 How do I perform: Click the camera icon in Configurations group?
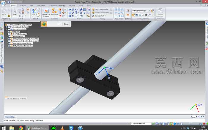[x=146, y=15]
